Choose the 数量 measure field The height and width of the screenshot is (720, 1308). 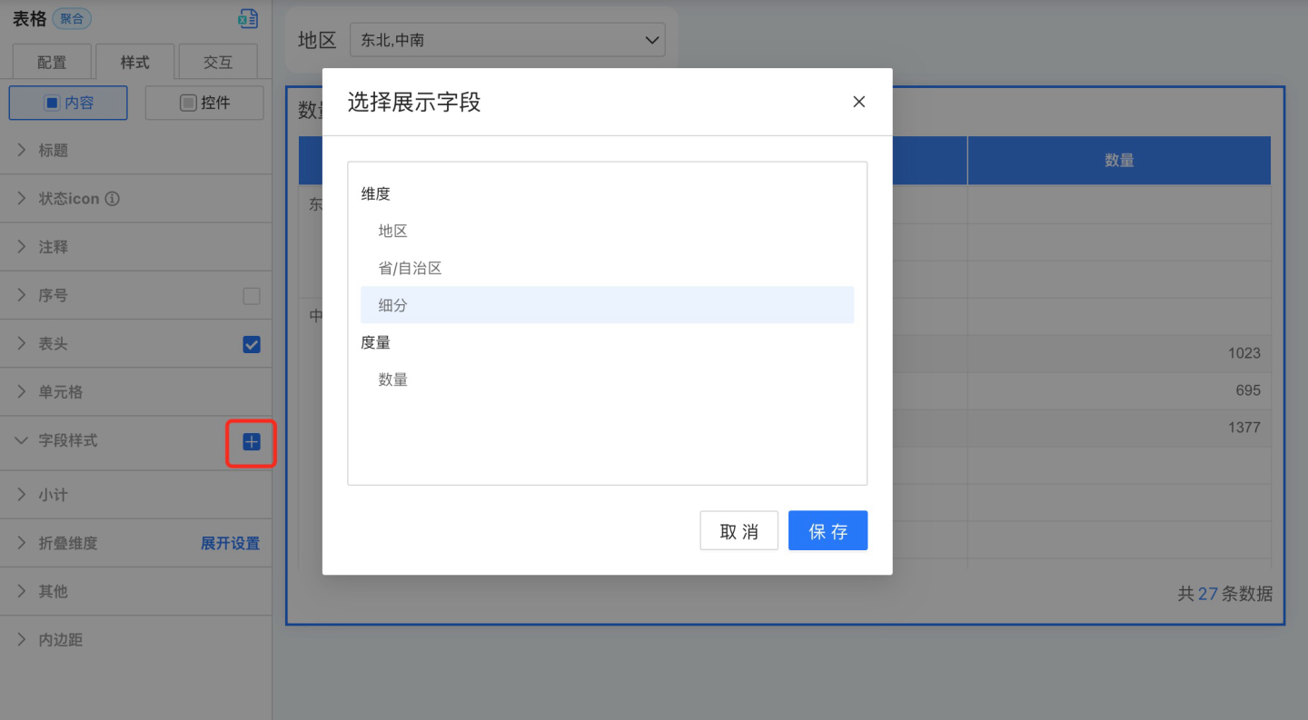[393, 380]
